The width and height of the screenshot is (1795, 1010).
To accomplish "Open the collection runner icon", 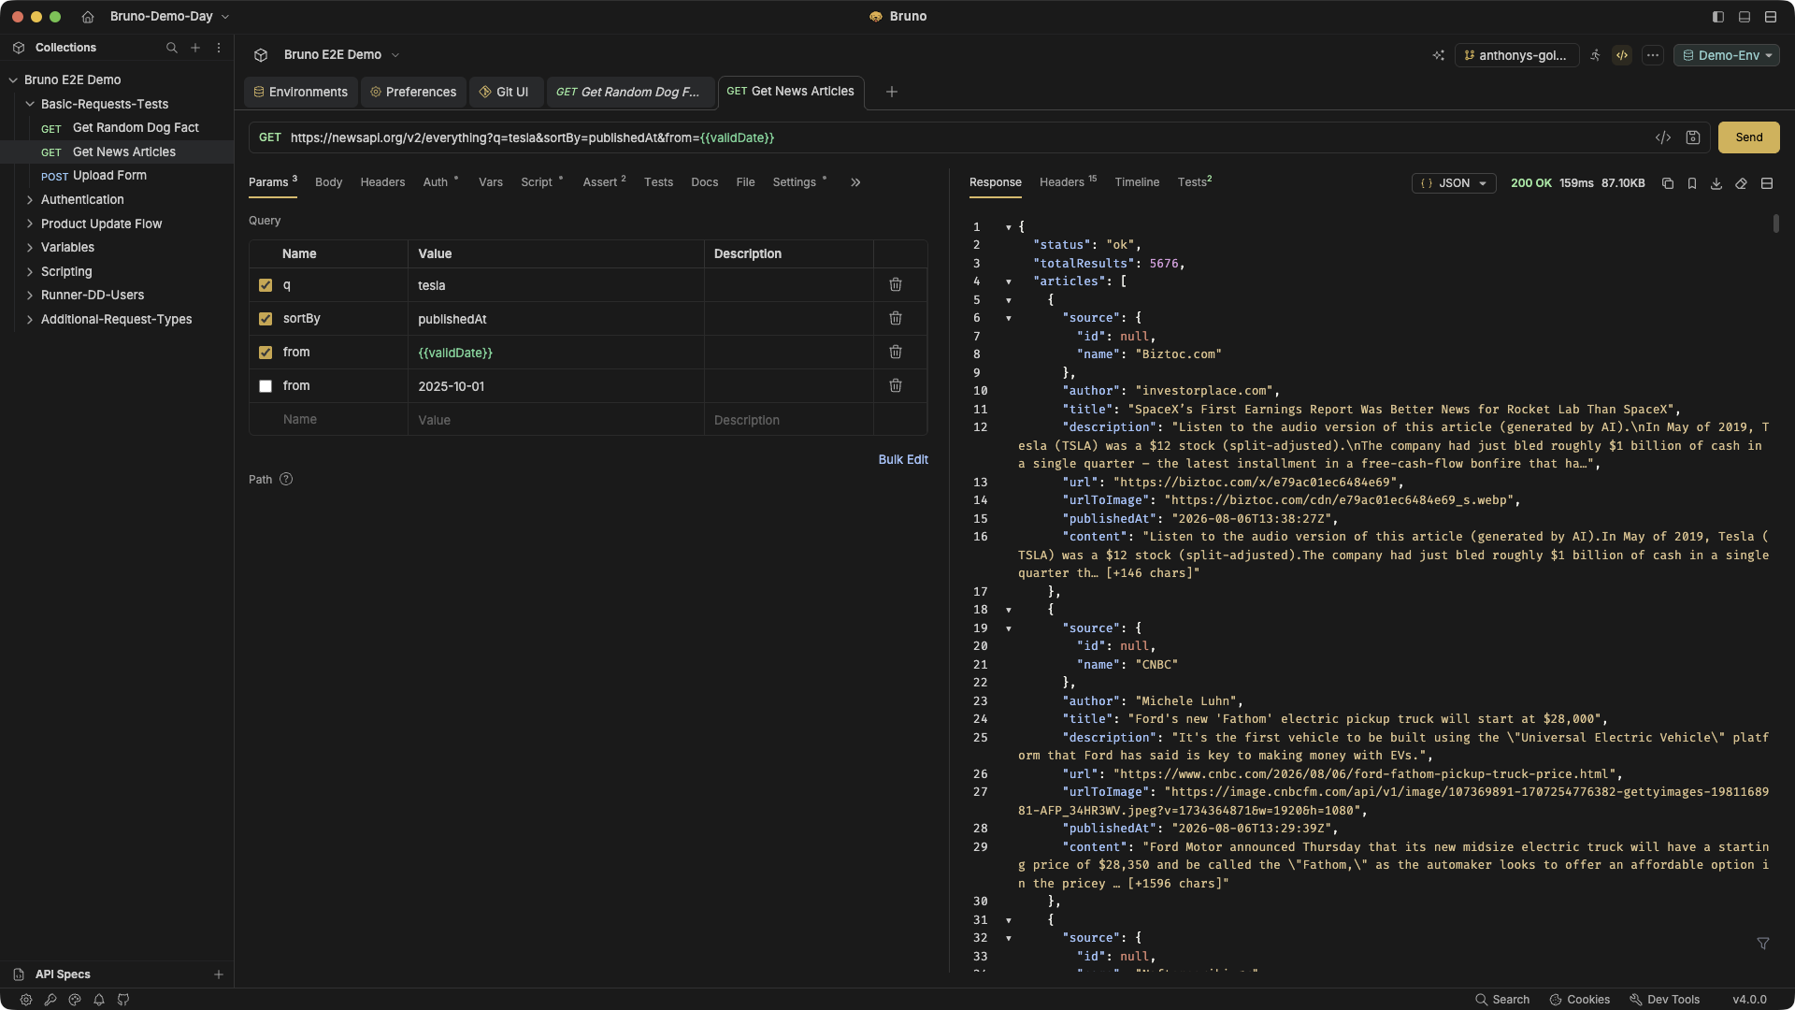I will pos(1595,55).
